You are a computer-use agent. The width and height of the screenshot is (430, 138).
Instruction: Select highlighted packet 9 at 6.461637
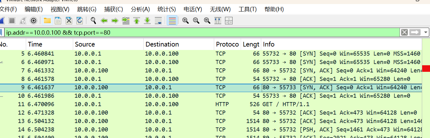pyautogui.click(x=211, y=87)
